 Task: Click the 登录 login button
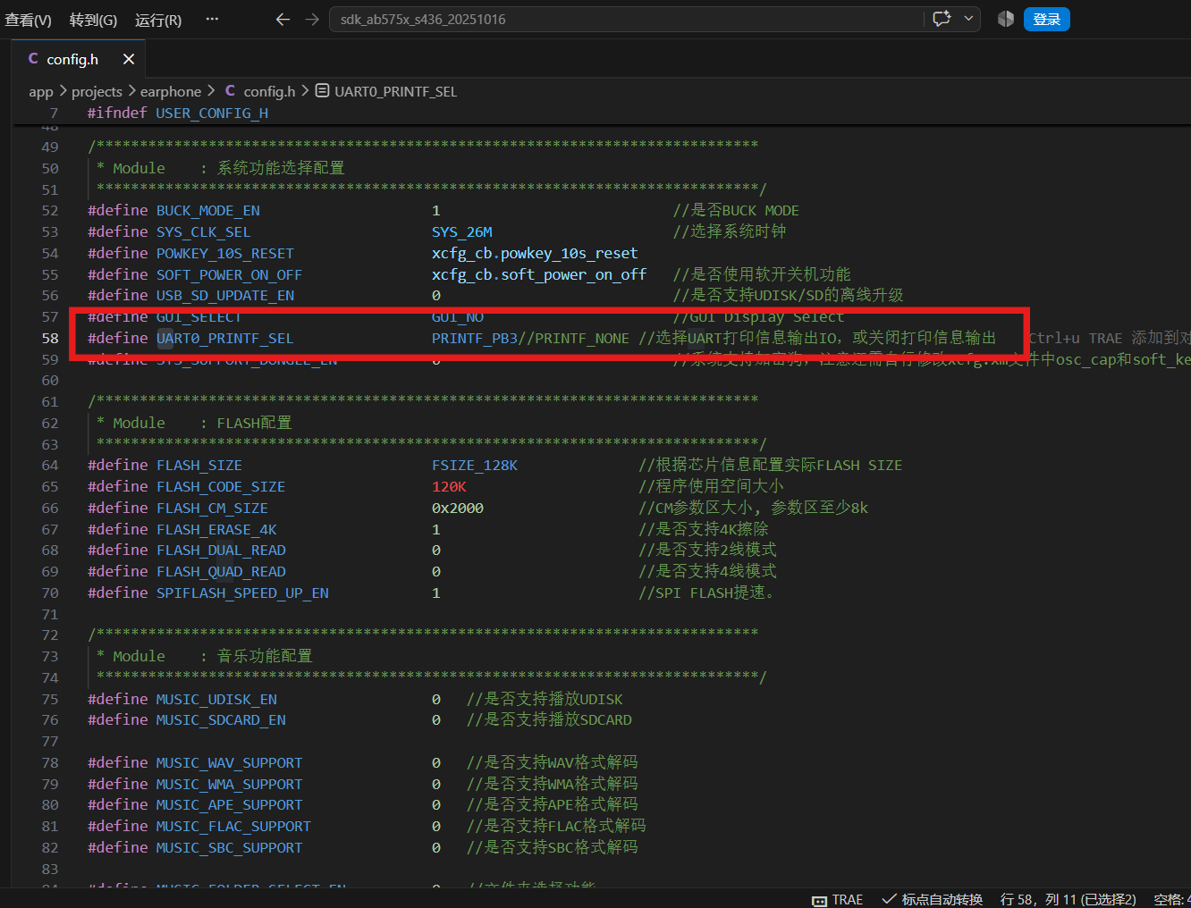1046,19
